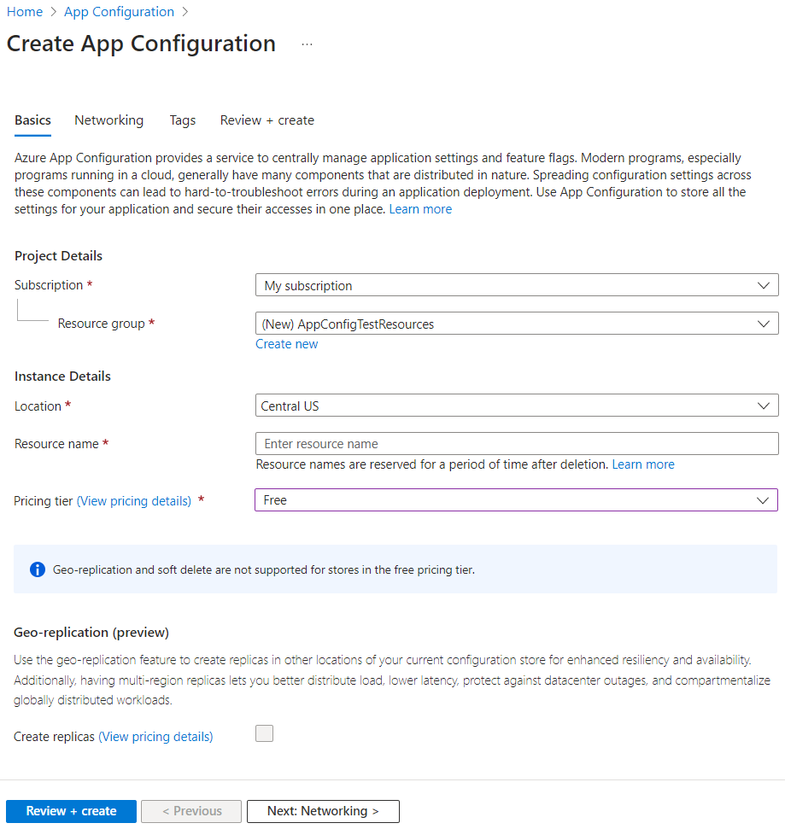Open the Learn more link in the description
Screen dimensions: 785x829
(x=420, y=208)
